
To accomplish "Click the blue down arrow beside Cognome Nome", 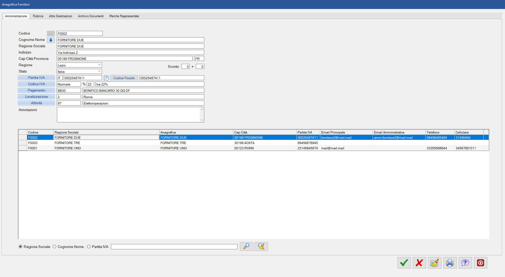I will (51, 40).
